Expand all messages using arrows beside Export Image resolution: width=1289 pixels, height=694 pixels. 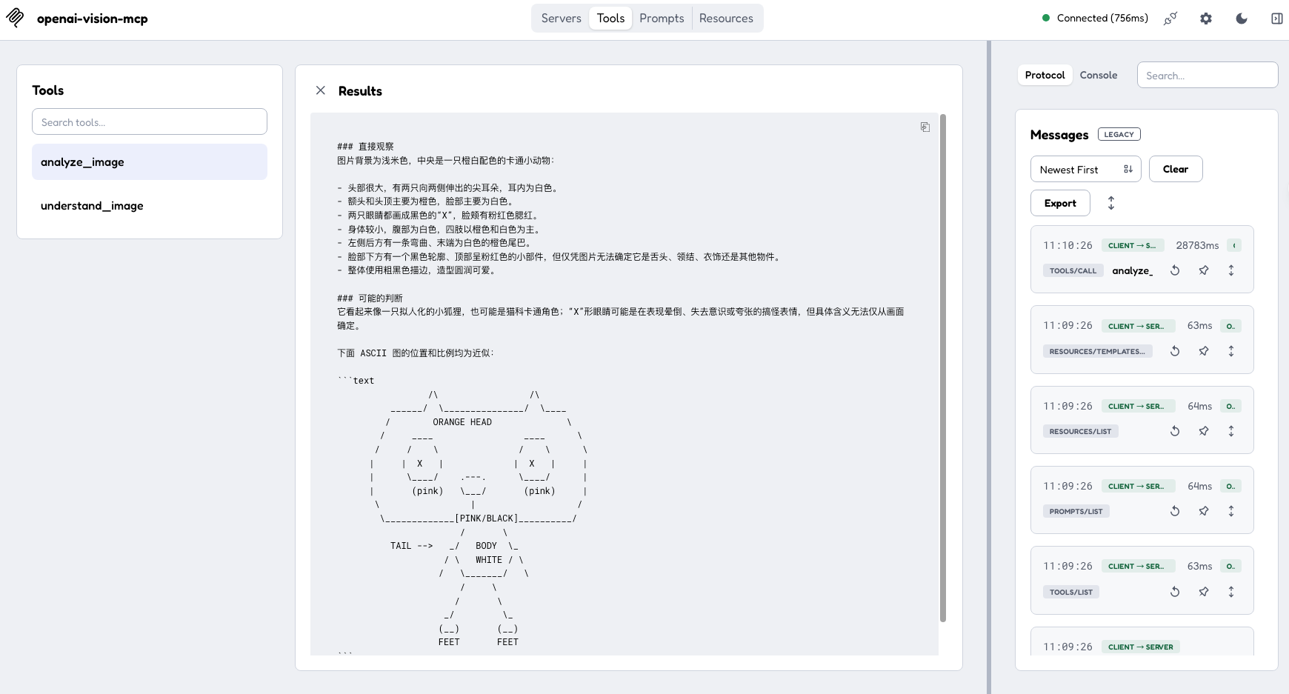click(x=1111, y=203)
